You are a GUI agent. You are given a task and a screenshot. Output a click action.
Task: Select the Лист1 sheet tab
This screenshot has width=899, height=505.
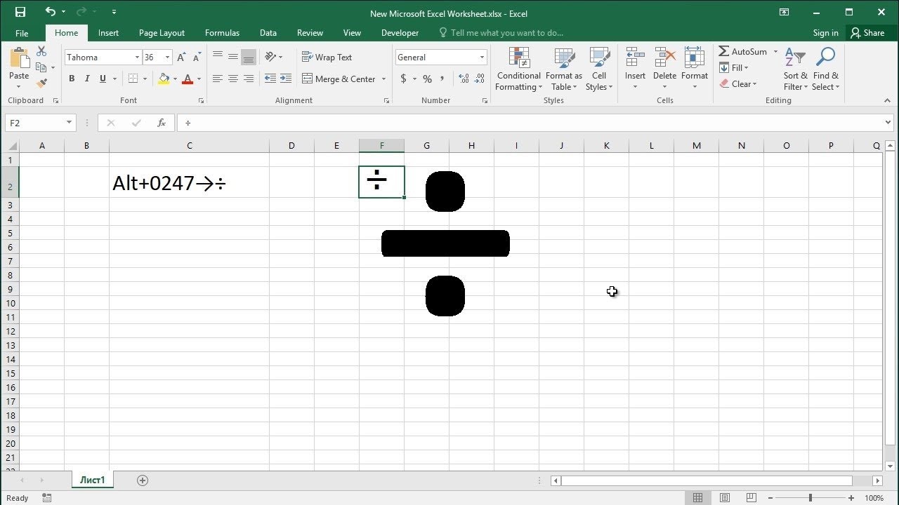92,480
